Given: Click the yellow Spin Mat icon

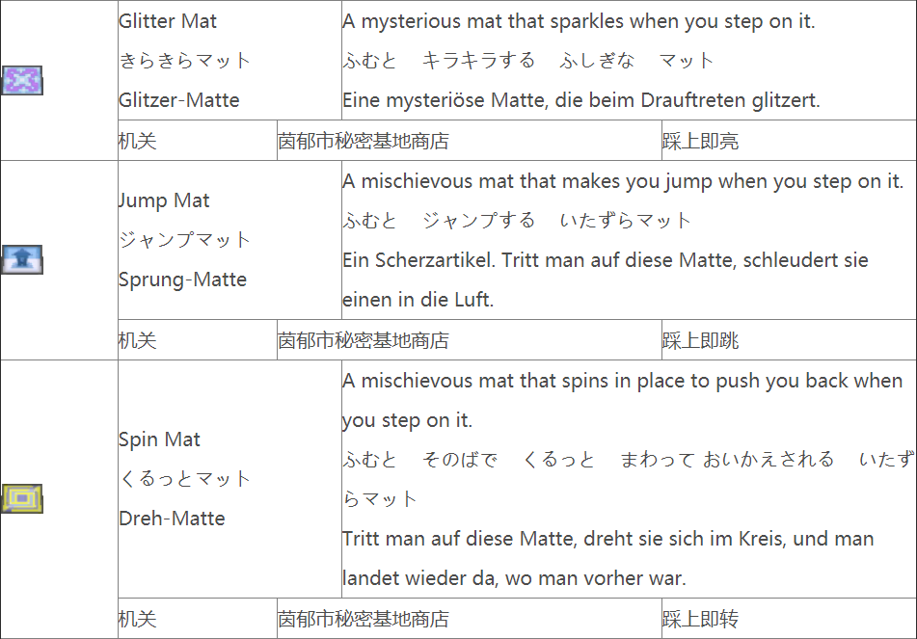Looking at the screenshot, I should pos(22,498).
